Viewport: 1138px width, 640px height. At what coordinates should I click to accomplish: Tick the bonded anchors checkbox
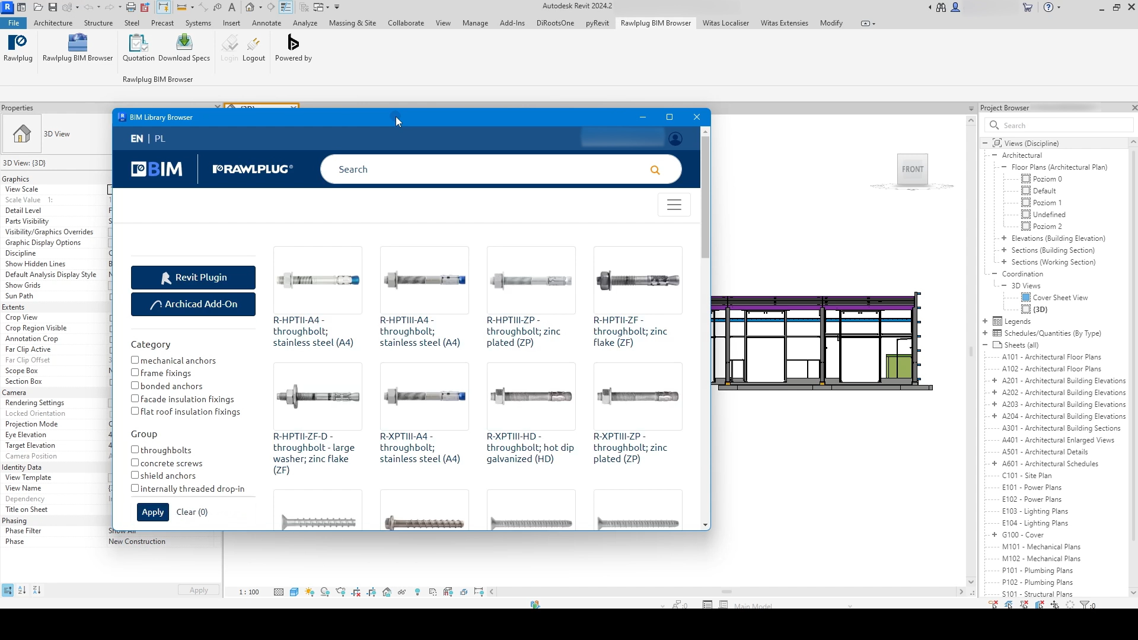[x=135, y=386]
